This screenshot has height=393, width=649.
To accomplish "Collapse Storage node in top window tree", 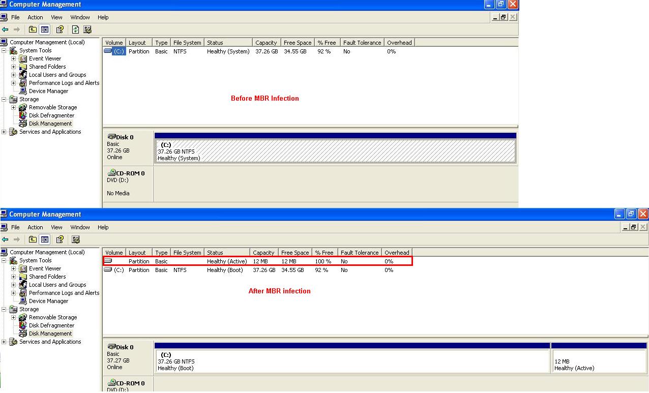I will 4,99.
